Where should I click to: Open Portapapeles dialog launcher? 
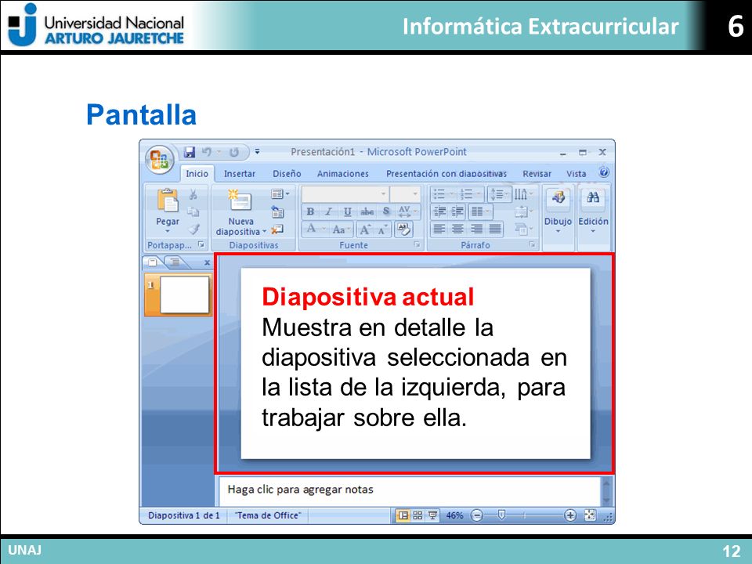coord(201,244)
